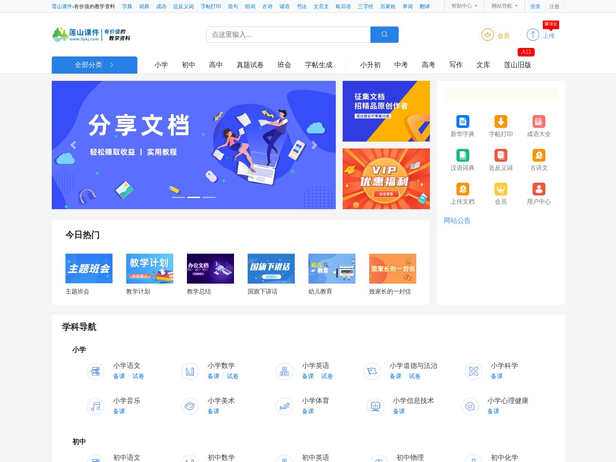Click the 小学体育 swimmer icon
616x462 pixels.
284,406
